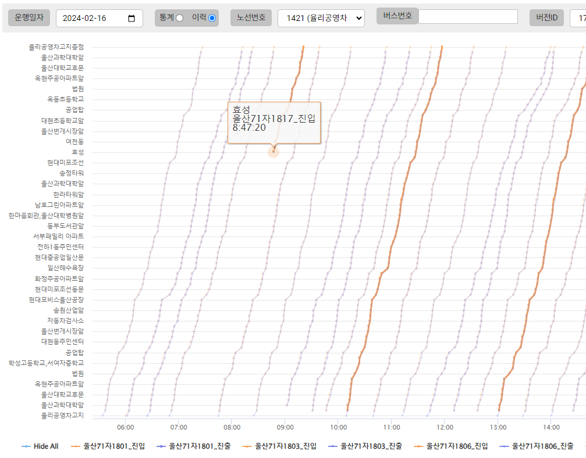Viewport: 586px width, 458px height.
Task: Click the 버스번호 label button
Action: (397, 16)
